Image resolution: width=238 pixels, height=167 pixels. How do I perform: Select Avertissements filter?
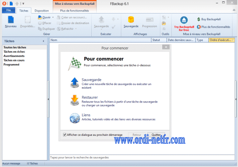point(24,56)
